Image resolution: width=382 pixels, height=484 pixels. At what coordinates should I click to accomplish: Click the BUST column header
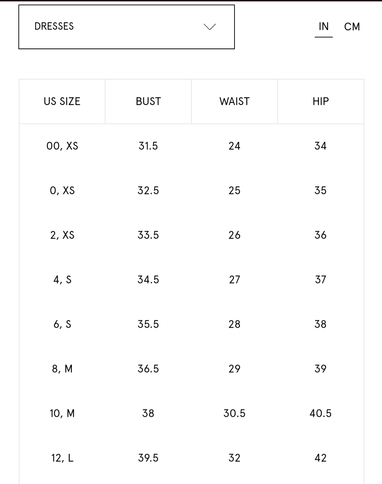(148, 102)
